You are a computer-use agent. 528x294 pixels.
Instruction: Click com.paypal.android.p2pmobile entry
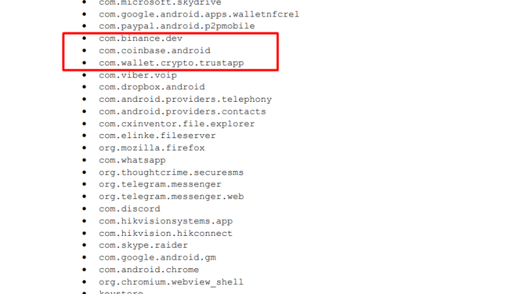(x=177, y=26)
